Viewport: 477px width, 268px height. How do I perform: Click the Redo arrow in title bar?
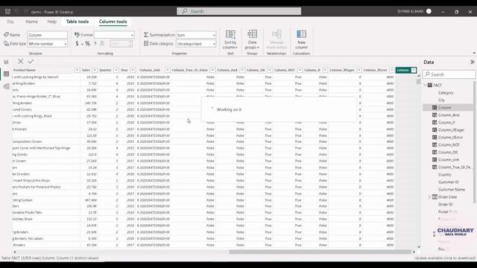(26, 12)
